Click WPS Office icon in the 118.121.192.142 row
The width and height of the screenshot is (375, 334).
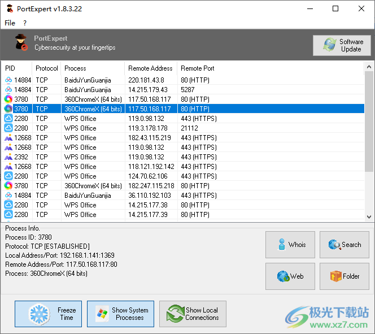(x=8, y=166)
